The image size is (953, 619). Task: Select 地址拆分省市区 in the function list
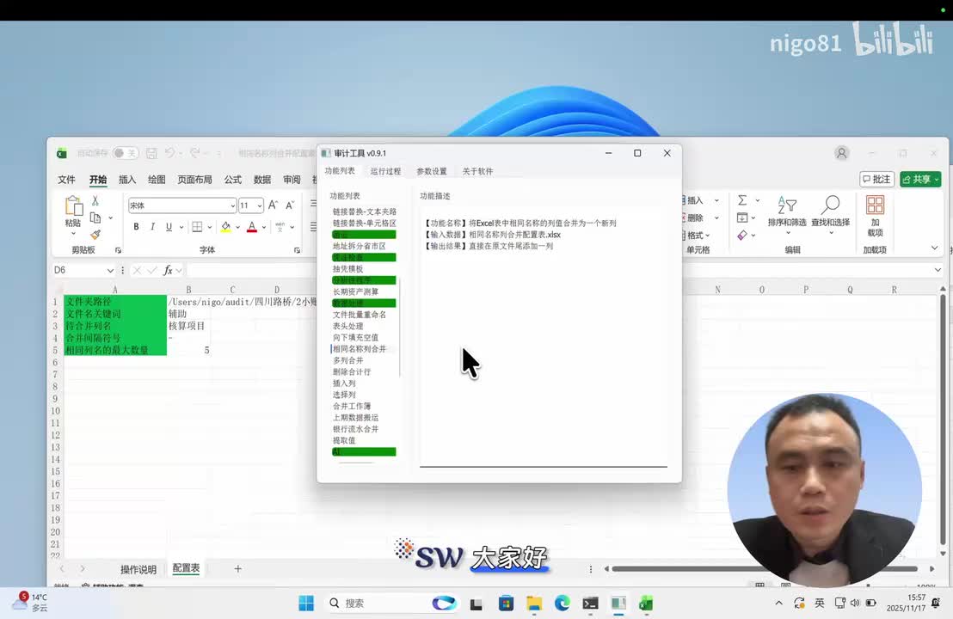pyautogui.click(x=360, y=246)
